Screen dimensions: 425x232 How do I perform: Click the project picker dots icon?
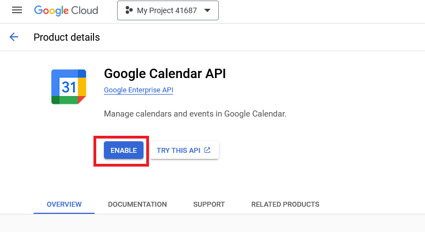(129, 10)
